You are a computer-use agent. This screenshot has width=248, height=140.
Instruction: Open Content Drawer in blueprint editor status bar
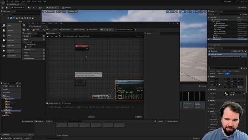28,121
